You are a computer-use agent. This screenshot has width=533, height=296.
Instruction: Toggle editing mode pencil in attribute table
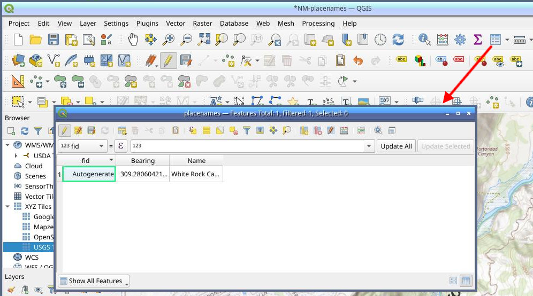[64, 130]
